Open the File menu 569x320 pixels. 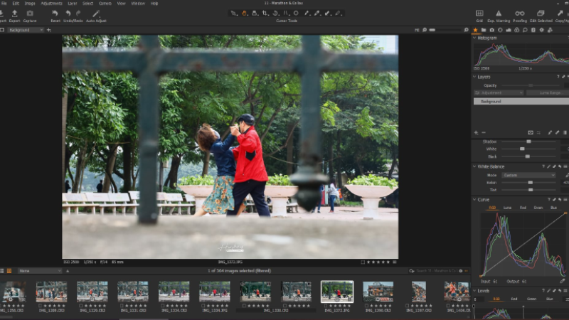pyautogui.click(x=4, y=4)
